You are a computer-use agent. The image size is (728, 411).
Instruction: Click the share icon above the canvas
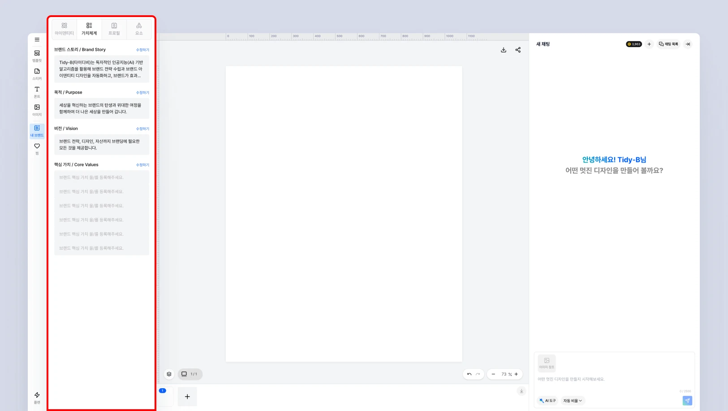(518, 50)
